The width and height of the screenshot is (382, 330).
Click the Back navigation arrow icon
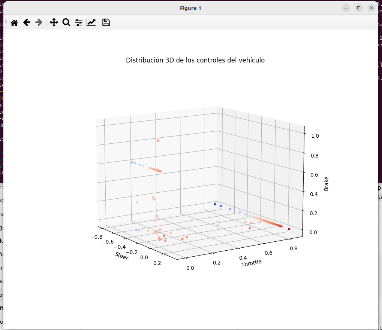26,22
